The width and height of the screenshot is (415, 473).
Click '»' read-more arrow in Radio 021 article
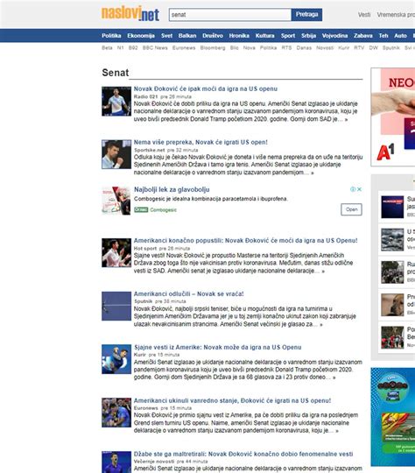pos(346,119)
